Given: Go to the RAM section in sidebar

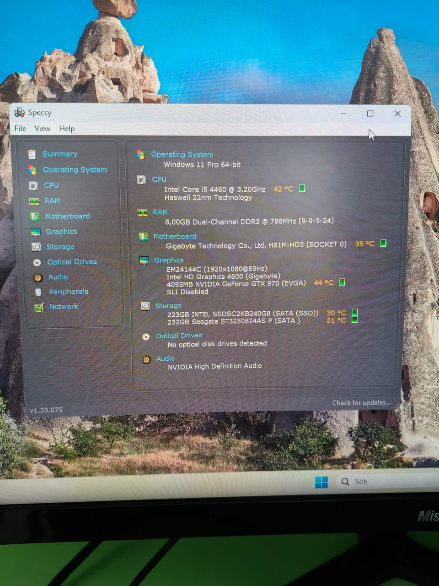Looking at the screenshot, I should [52, 201].
